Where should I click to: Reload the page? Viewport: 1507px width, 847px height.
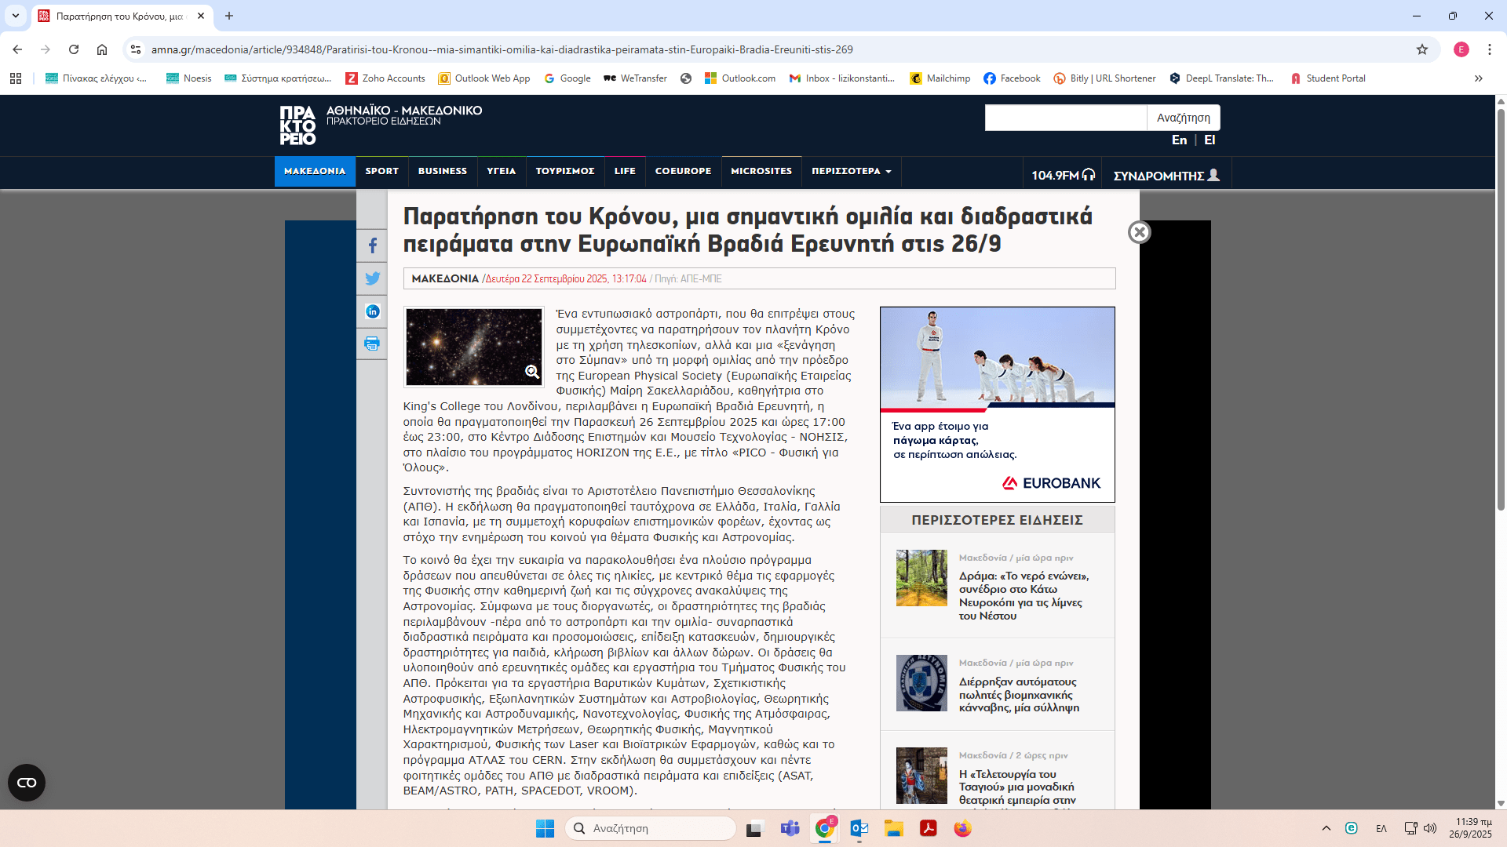coord(74,49)
